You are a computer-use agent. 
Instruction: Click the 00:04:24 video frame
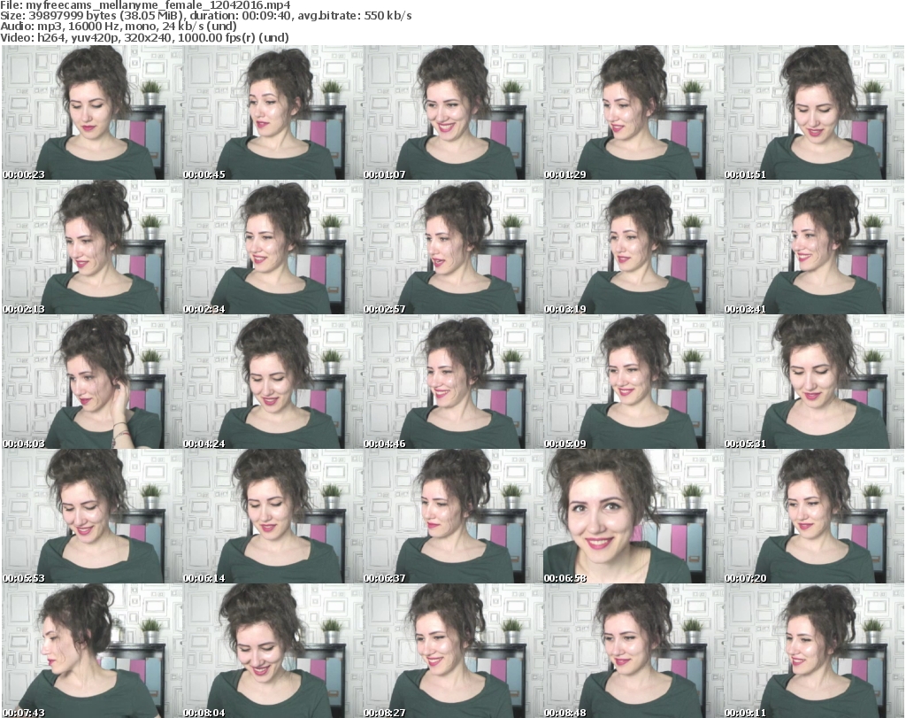coord(273,382)
